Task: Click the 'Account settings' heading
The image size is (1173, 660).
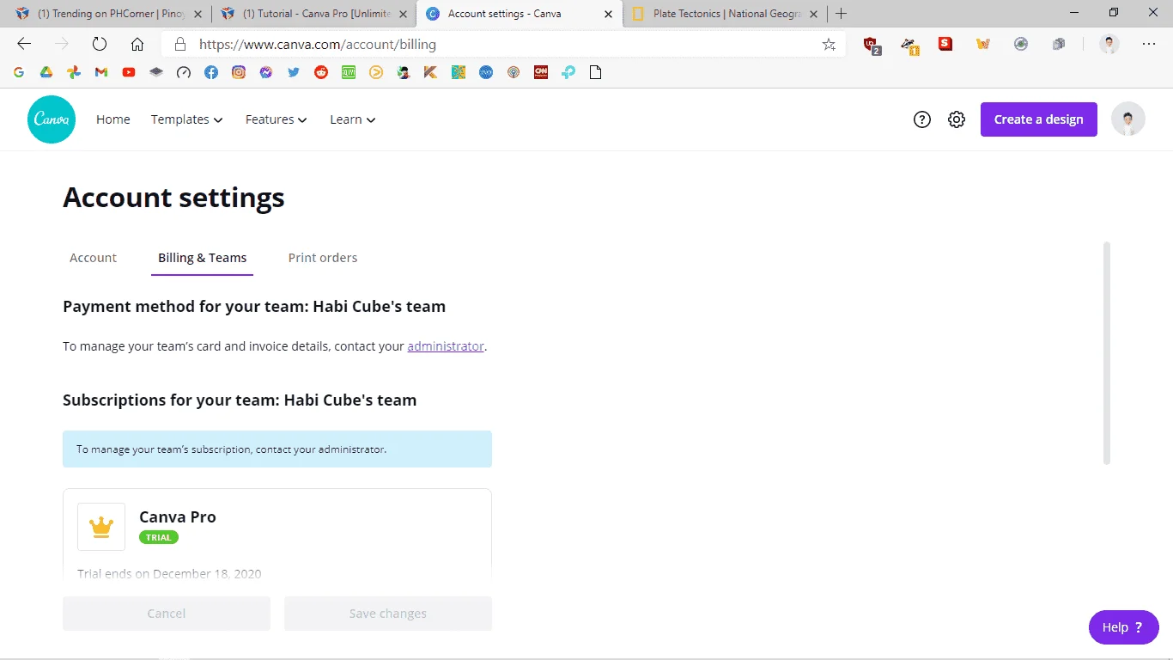Action: click(173, 198)
